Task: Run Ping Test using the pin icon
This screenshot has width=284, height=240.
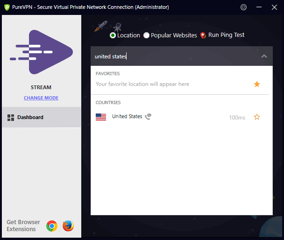Action: pyautogui.click(x=203, y=35)
